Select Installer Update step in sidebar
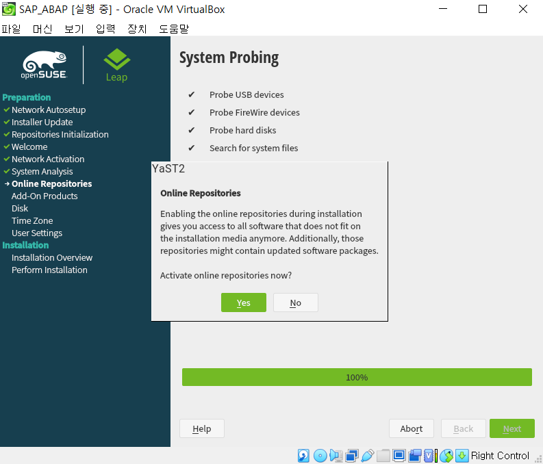 [x=42, y=122]
